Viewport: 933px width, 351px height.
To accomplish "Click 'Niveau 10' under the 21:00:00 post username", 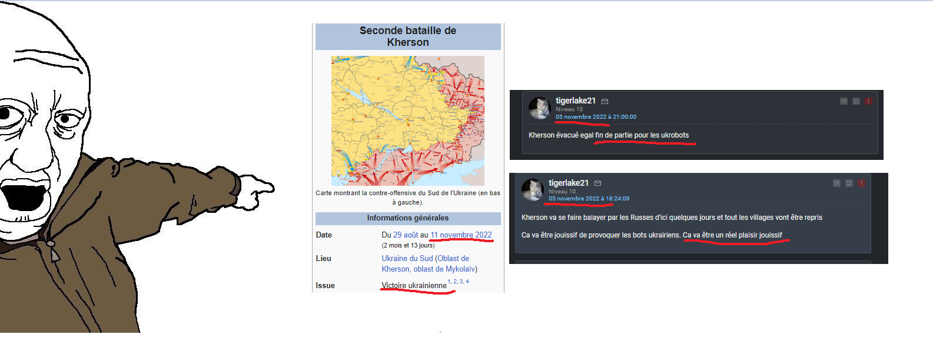I will pos(569,109).
